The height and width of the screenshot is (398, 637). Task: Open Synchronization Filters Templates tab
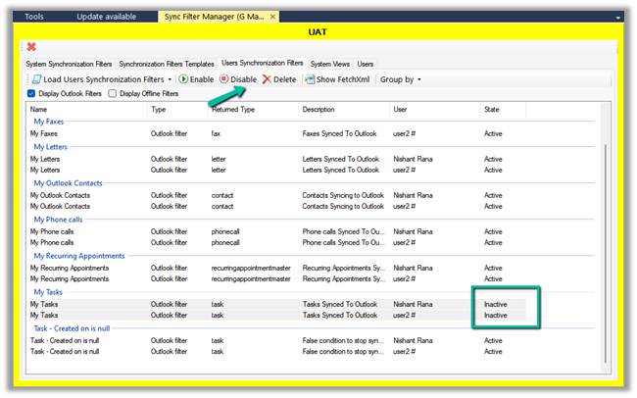[166, 64]
